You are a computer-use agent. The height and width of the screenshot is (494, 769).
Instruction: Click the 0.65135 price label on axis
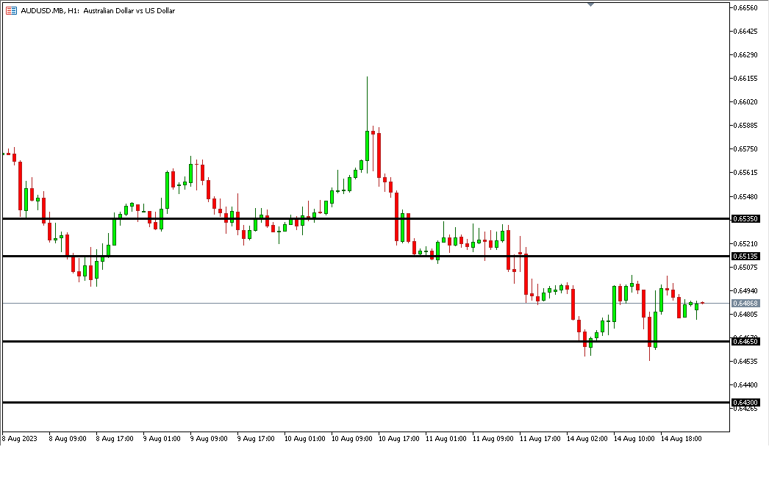point(745,257)
